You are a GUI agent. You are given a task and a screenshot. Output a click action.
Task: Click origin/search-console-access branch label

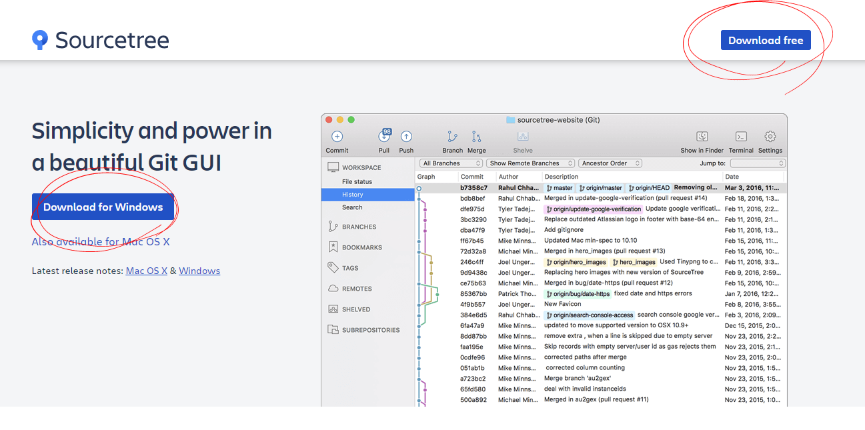click(590, 315)
